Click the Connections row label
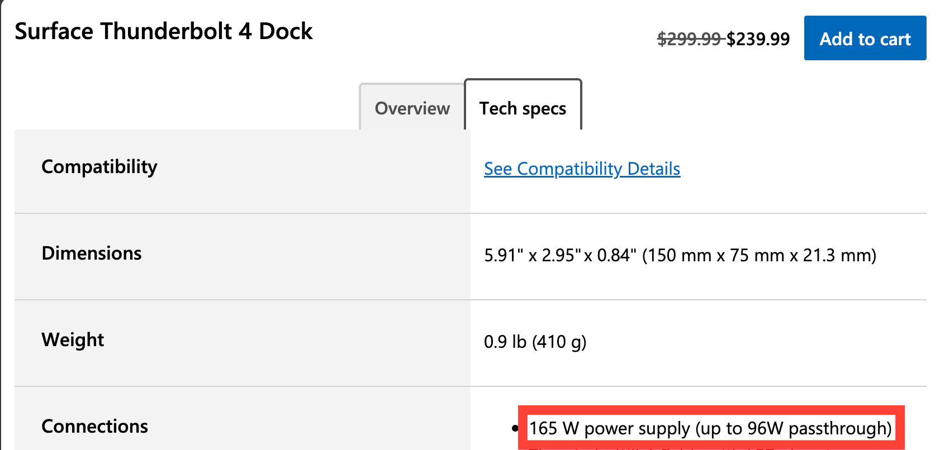The height and width of the screenshot is (450, 940). coord(94,427)
